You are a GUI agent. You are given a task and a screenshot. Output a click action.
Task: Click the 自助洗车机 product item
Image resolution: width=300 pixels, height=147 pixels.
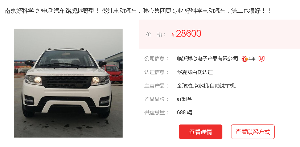(x=222, y=86)
